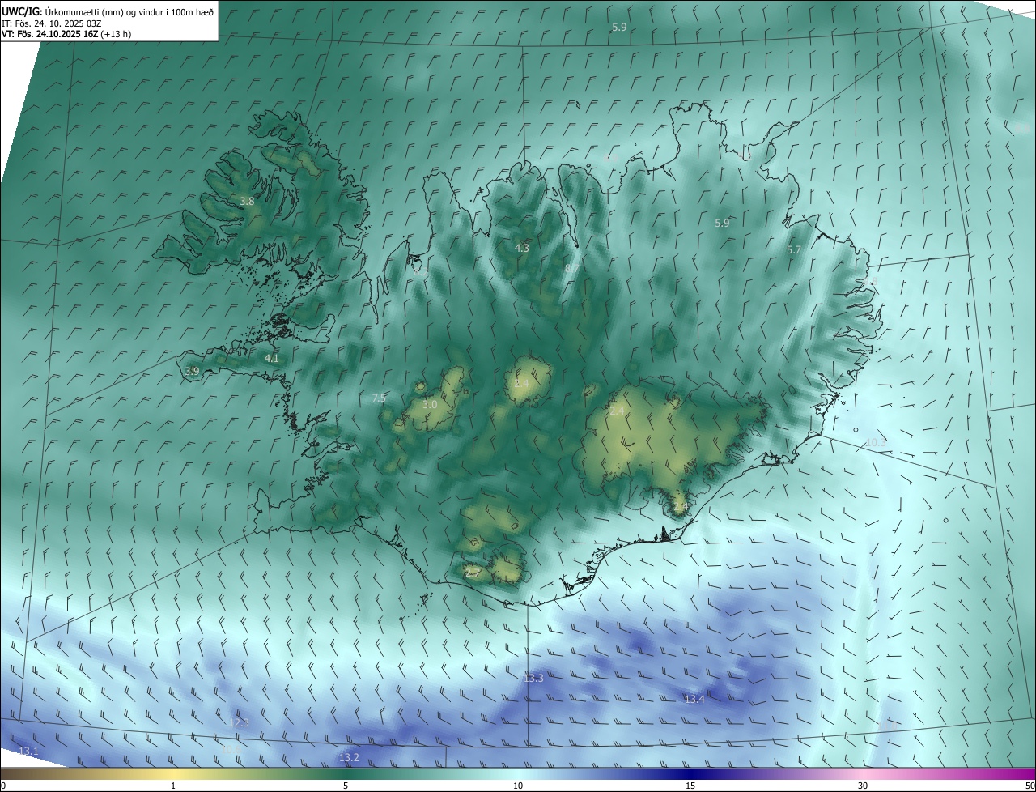Select the initial time line 'IT: Fös. 24. 10. 2025 03Z'
1036x792 pixels.
tap(53, 23)
